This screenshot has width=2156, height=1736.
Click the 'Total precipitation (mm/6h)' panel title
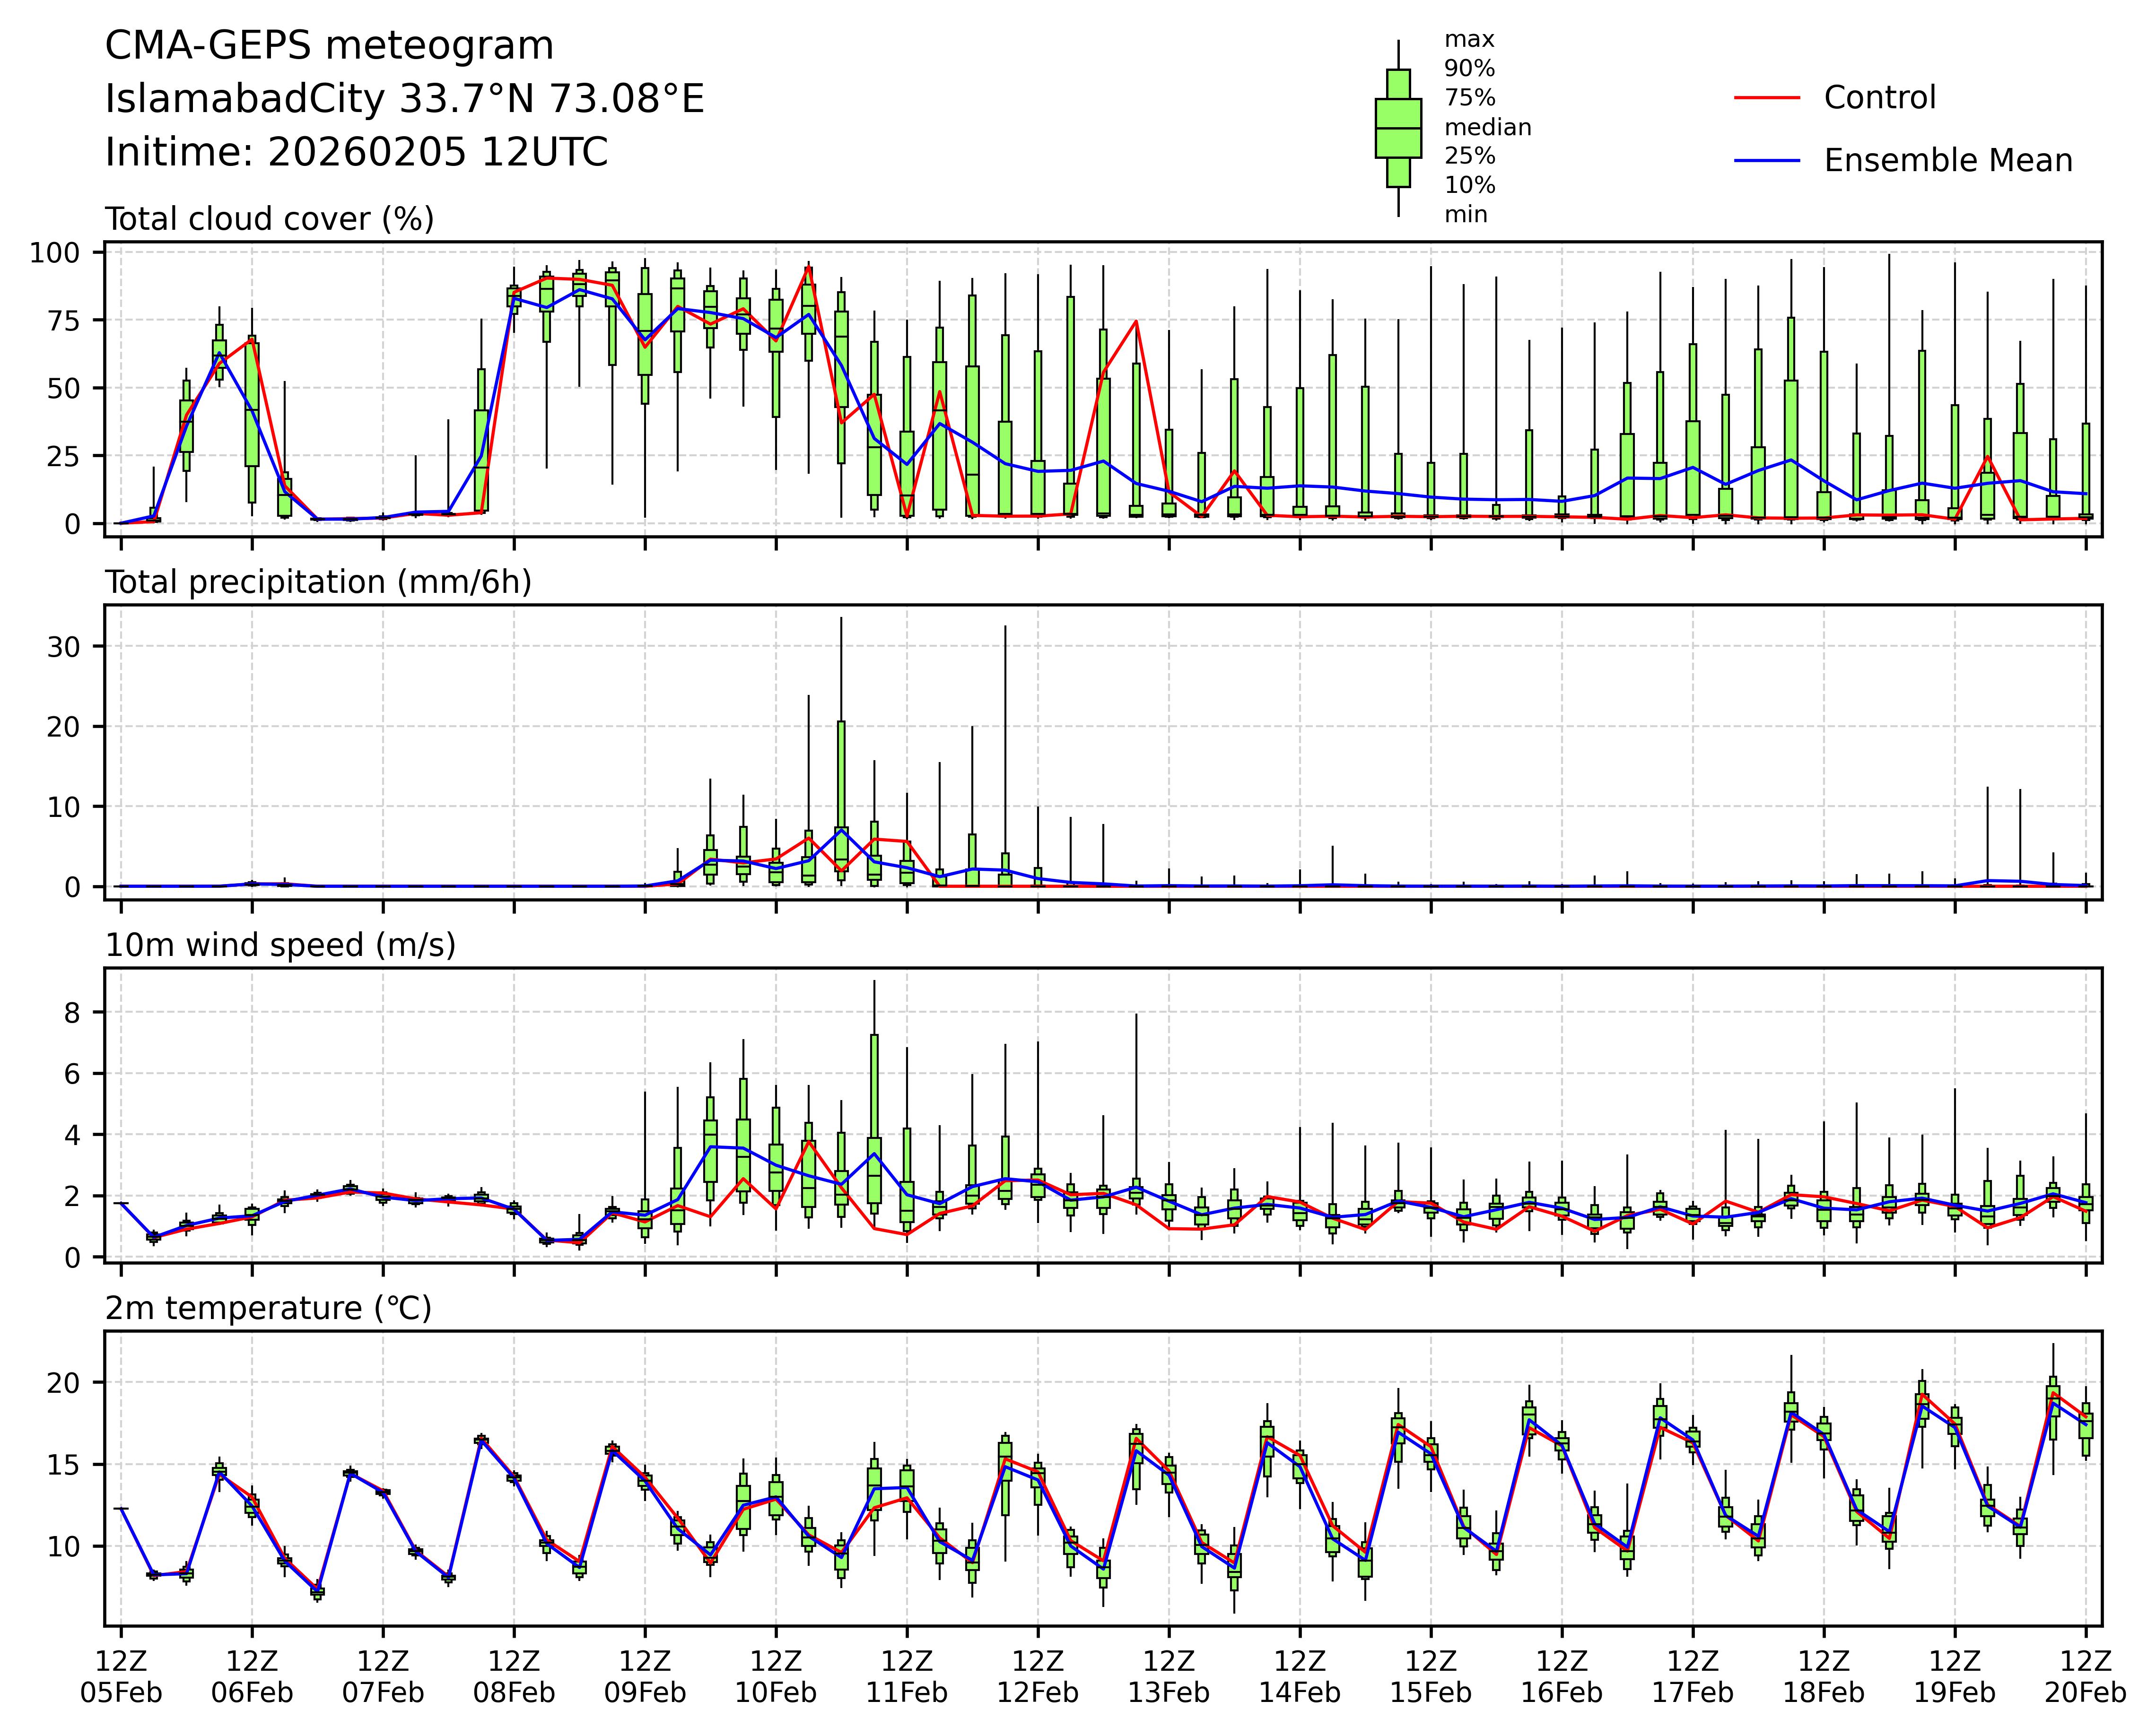point(318,582)
